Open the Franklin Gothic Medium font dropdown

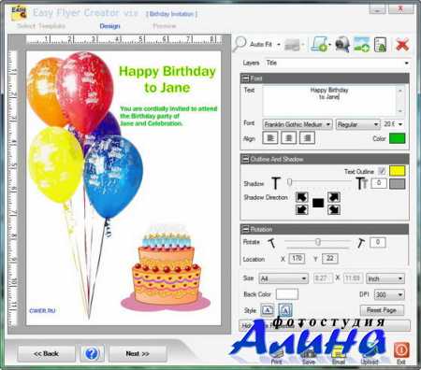(x=298, y=124)
